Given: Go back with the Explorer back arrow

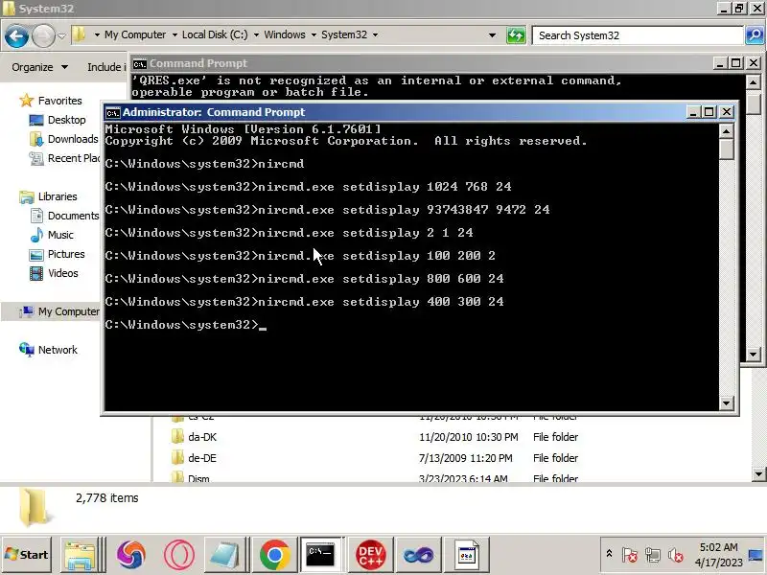Looking at the screenshot, I should (16, 35).
